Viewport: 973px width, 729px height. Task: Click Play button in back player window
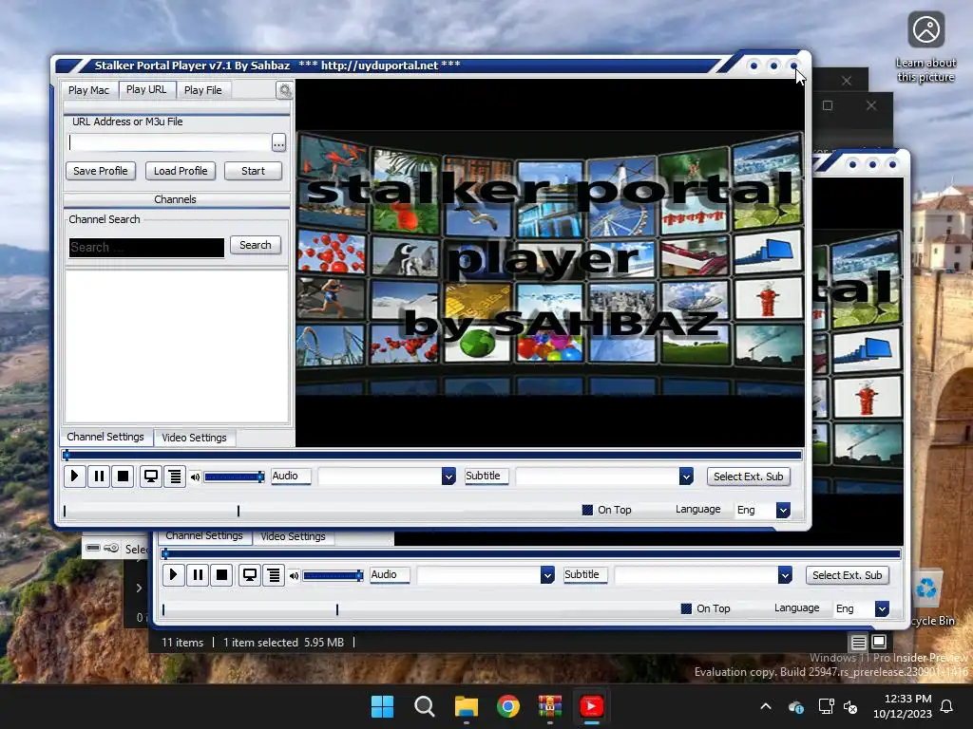173,574
